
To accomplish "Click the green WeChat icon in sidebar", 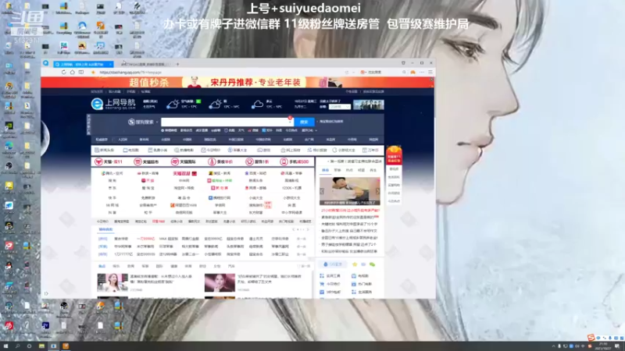I will coord(373,264).
